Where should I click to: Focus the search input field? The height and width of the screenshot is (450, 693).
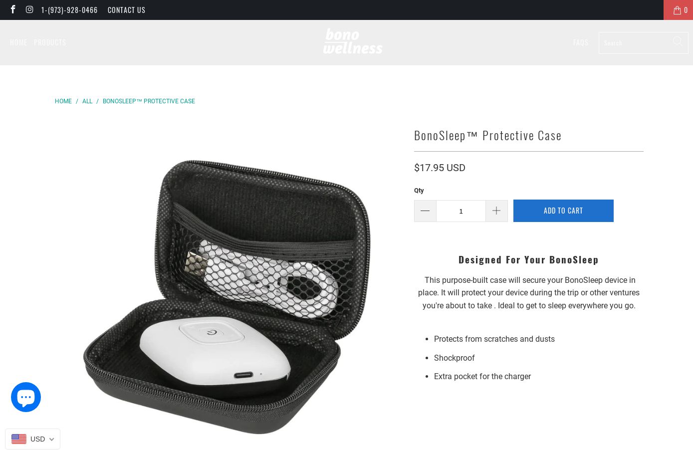click(635, 43)
